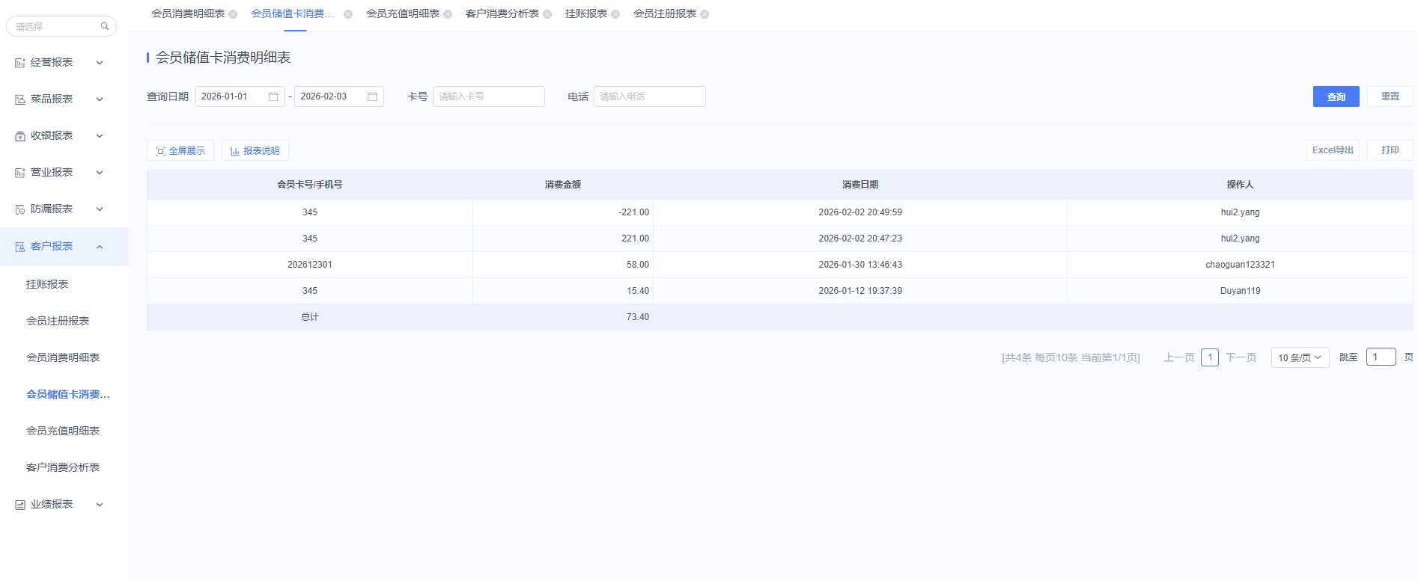Switch to the 会员注册报表 tab
Image resolution: width=1418 pixels, height=581 pixels.
click(665, 13)
